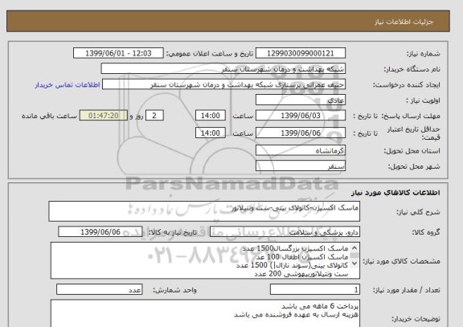Click the down arrow of the goods specification scrollbar
Image resolution: width=463 pixels, height=327 pixels.
coord(354,263)
